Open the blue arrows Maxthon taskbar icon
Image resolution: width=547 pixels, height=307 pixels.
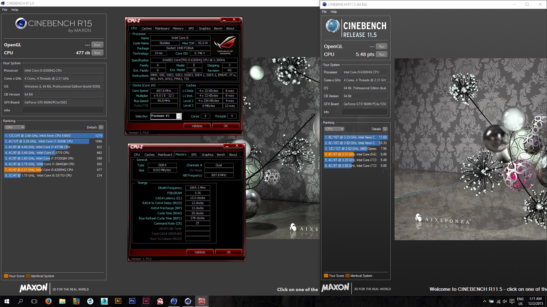(x=90, y=301)
